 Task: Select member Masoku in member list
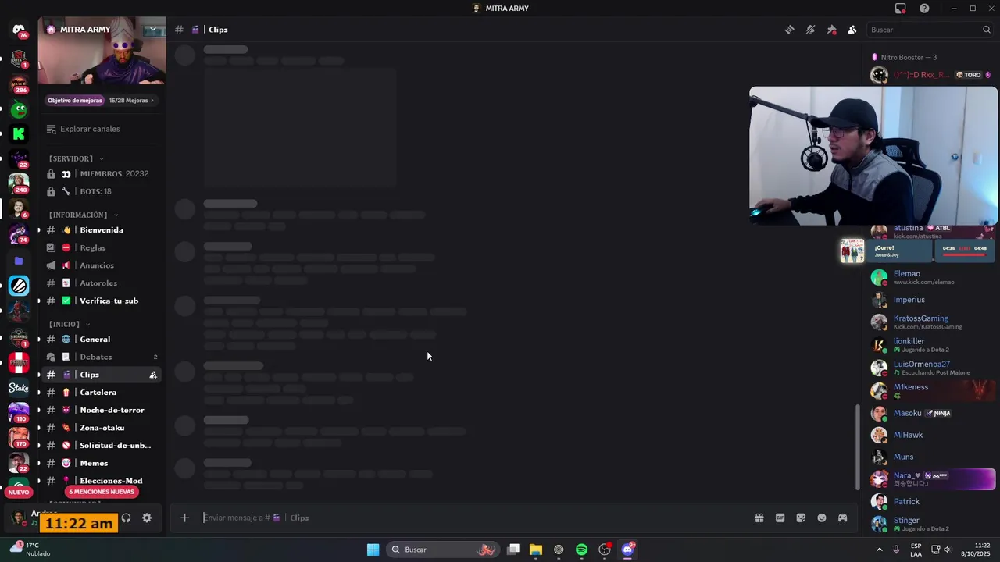click(931, 413)
